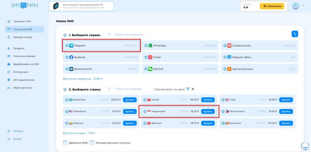
Task: Click the США flag icon
Action: point(227,100)
